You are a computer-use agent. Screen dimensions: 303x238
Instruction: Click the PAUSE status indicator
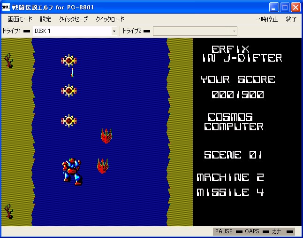tap(228, 231)
